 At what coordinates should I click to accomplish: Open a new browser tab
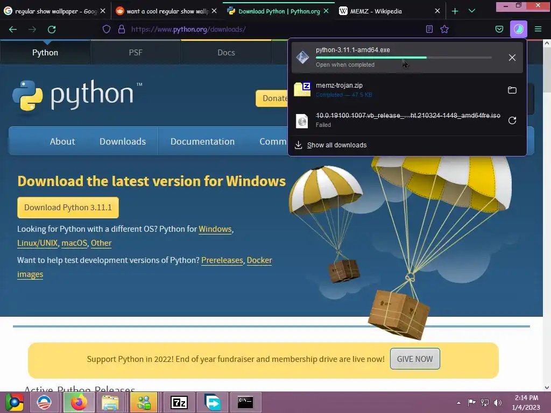pyautogui.click(x=455, y=11)
